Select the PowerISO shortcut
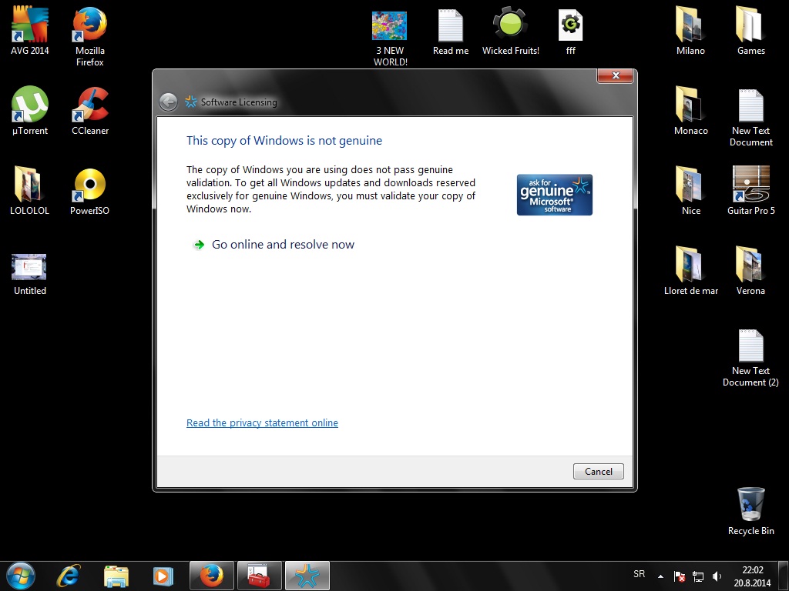The width and height of the screenshot is (789, 591). tap(89, 190)
